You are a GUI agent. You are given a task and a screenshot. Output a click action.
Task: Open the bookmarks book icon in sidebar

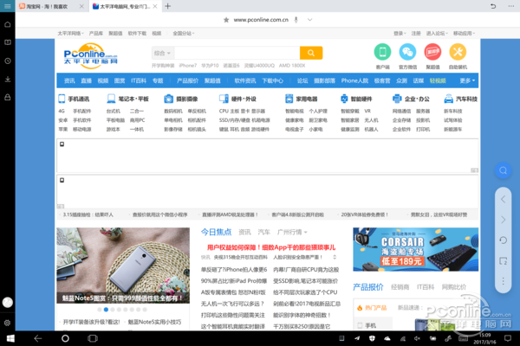[x=7, y=42]
